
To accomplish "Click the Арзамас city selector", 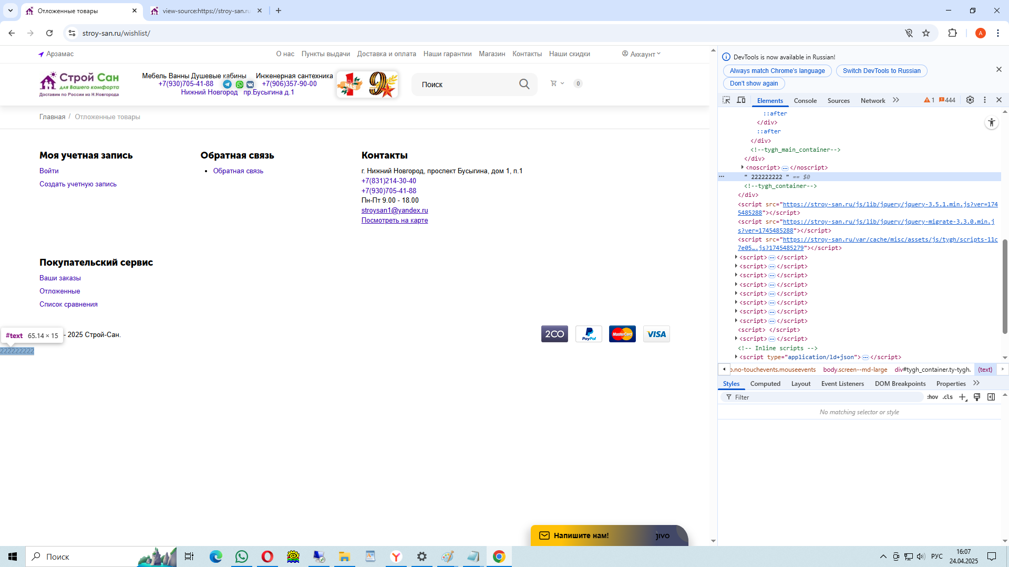I will tap(56, 54).
